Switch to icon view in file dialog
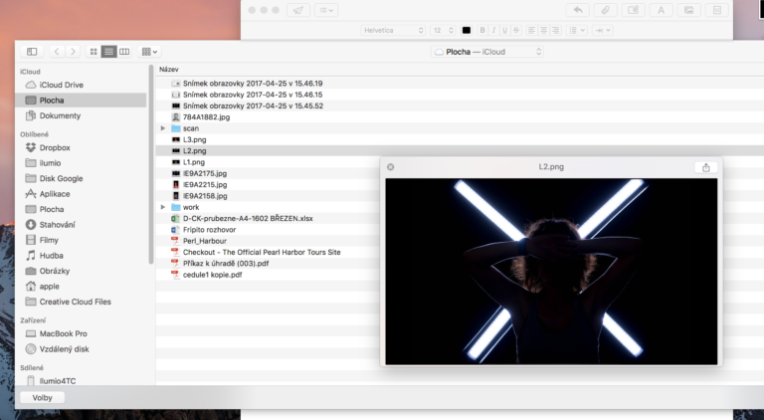Screen dimensions: 764x420 coord(94,51)
